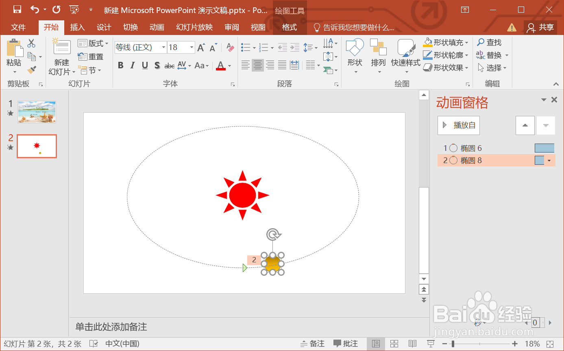
Task: Click the Paste clipboard icon
Action: [x=14, y=48]
